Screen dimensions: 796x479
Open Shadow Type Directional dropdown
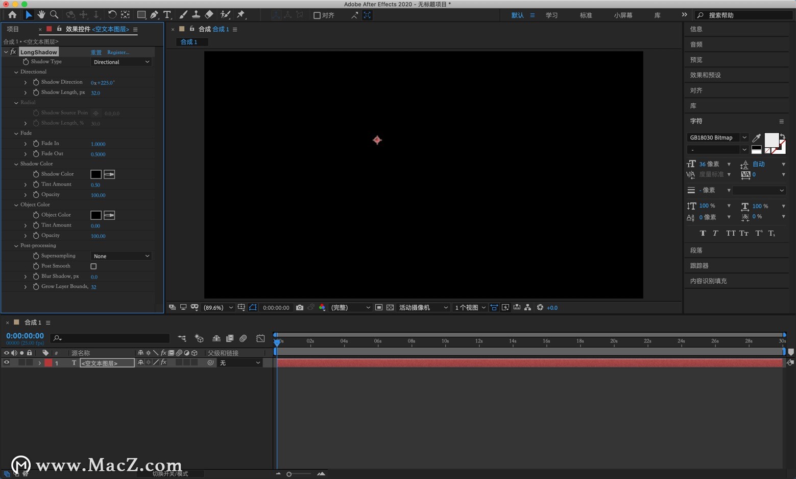(x=122, y=62)
